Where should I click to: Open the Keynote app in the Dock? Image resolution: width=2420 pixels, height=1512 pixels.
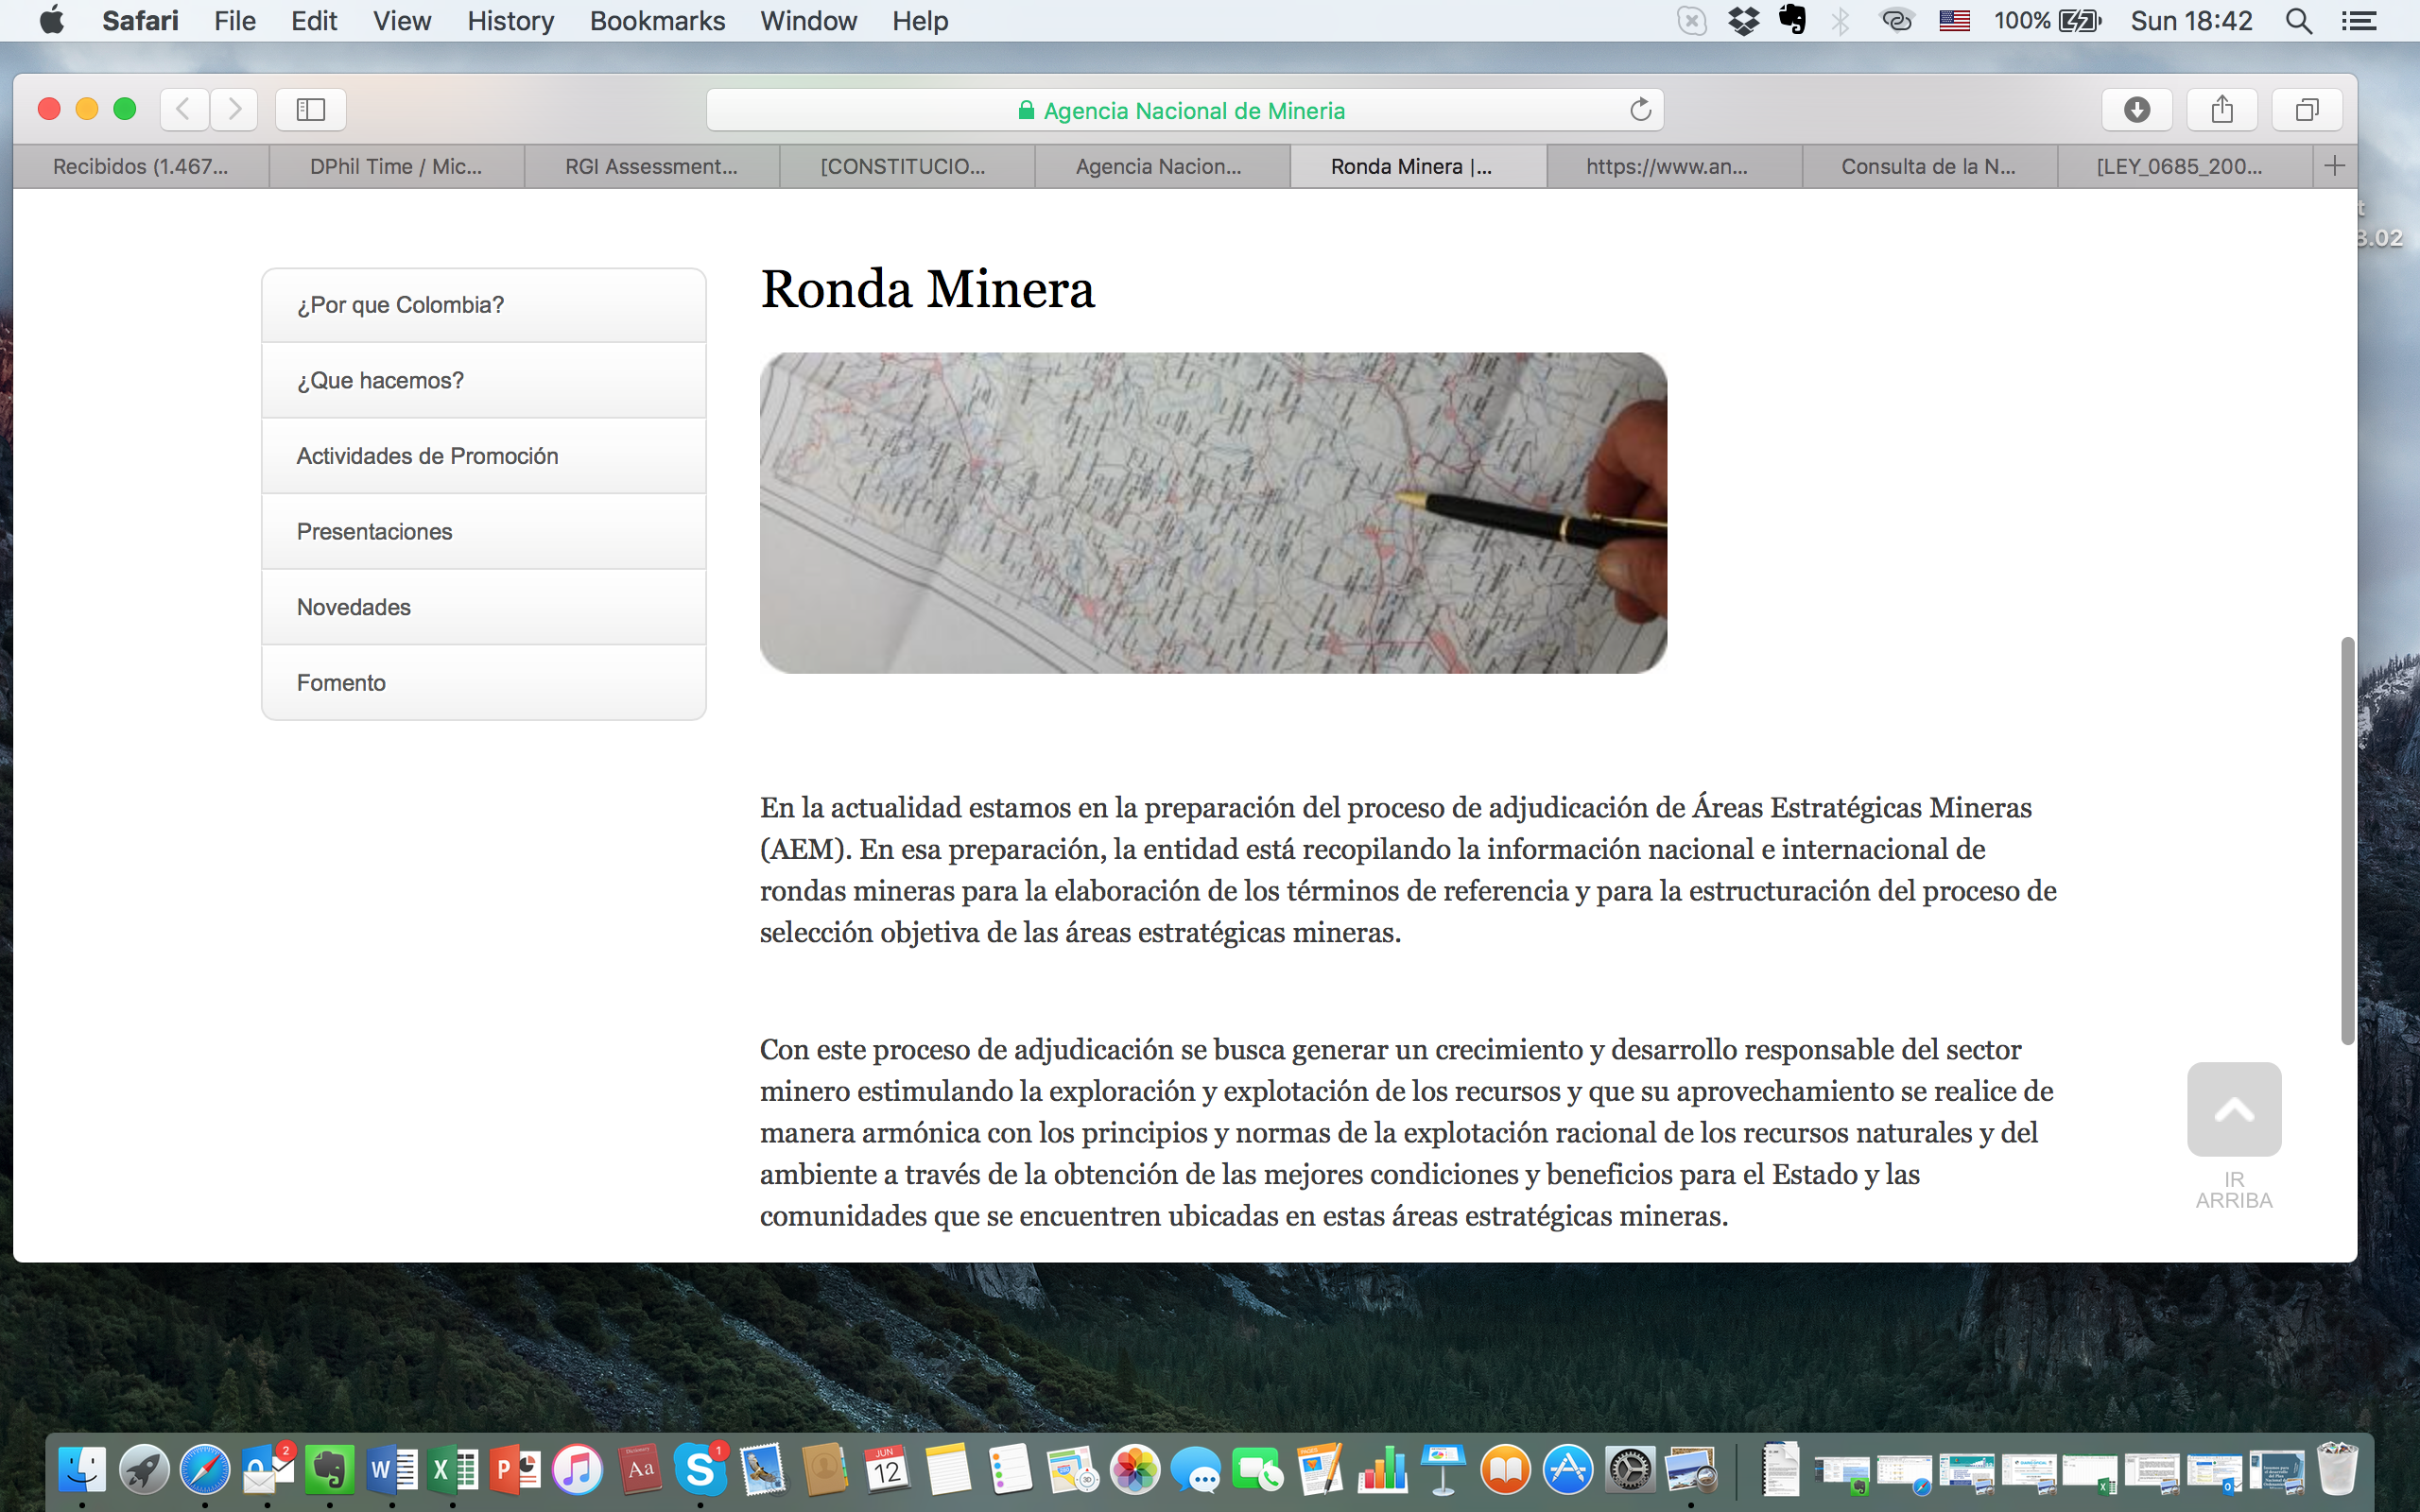point(1443,1470)
